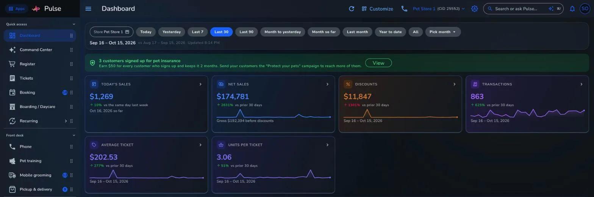Viewport: 594px width, 197px height.
Task: Open Discounts details arrow
Action: 454,84
